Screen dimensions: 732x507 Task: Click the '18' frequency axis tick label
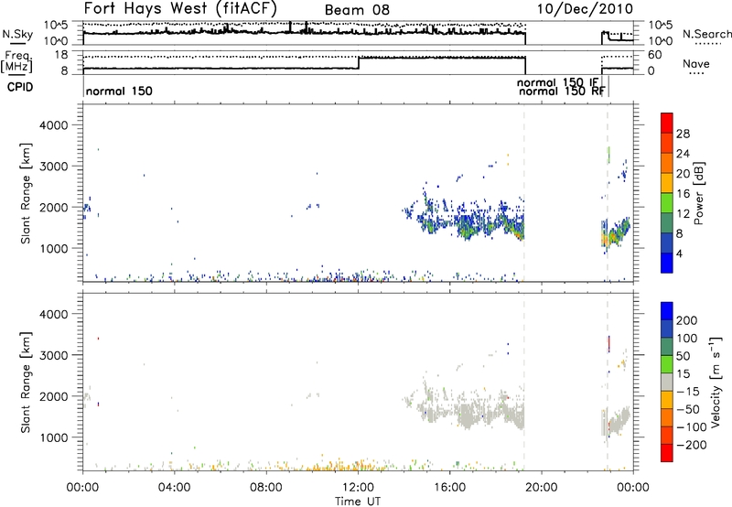coord(61,55)
